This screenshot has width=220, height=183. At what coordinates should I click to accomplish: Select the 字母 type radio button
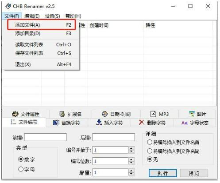point(21,169)
